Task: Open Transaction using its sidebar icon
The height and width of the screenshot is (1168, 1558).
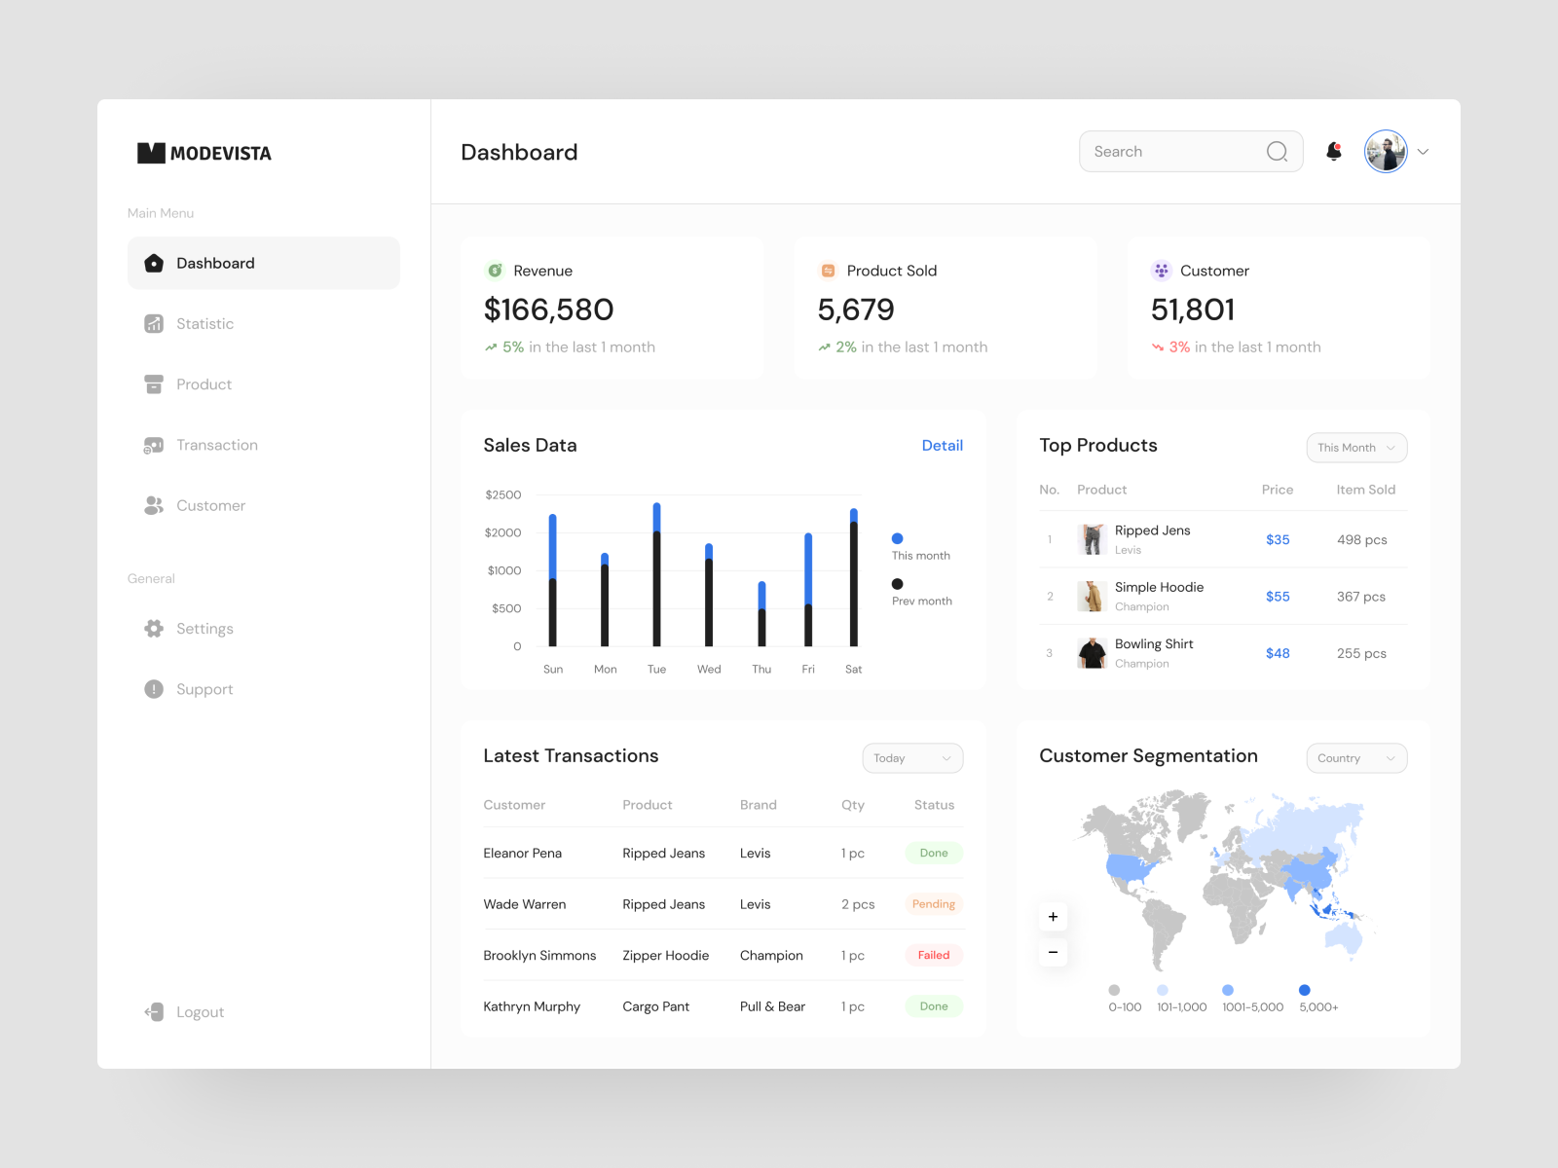Action: 153,445
